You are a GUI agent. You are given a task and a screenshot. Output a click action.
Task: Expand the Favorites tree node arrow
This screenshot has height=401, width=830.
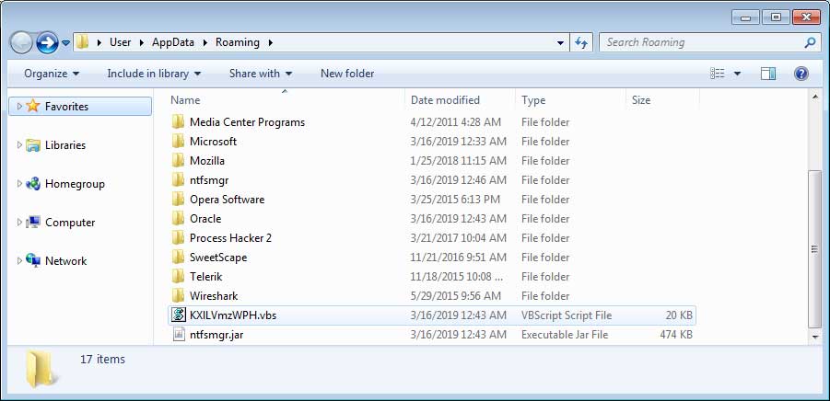(19, 106)
